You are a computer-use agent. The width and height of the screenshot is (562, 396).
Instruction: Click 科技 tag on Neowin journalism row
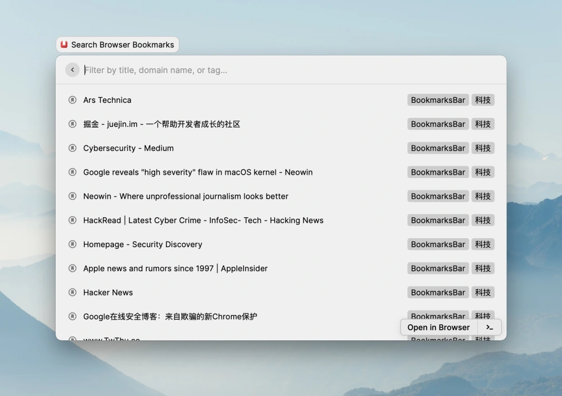click(x=483, y=196)
